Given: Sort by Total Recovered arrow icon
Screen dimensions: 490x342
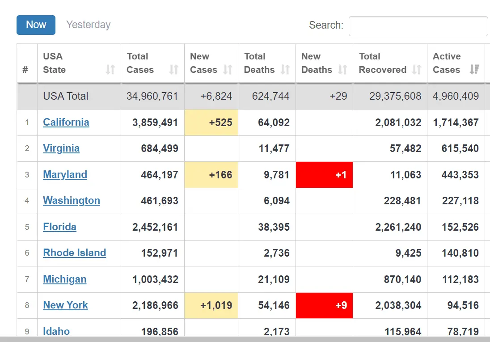Looking at the screenshot, I should click(x=417, y=70).
